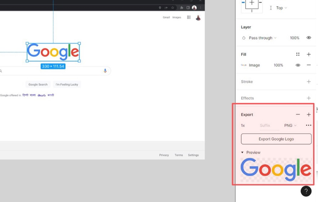Add a new fill with plus
The image size is (318, 202).
pyautogui.click(x=309, y=54)
